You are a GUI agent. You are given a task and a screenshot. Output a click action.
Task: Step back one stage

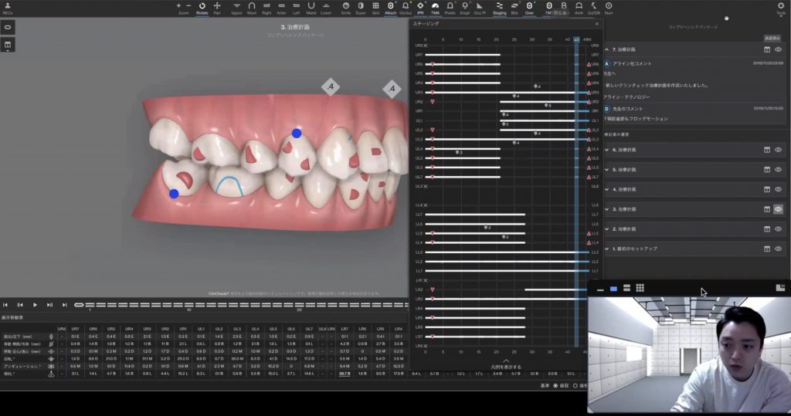(x=20, y=305)
